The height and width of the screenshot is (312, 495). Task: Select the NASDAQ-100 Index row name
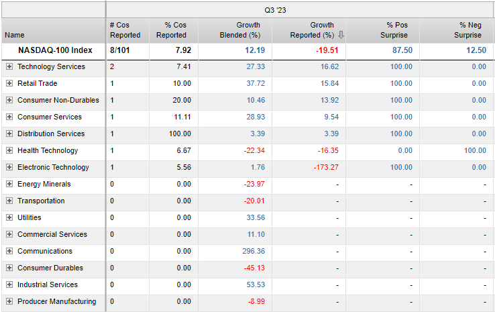(55, 50)
